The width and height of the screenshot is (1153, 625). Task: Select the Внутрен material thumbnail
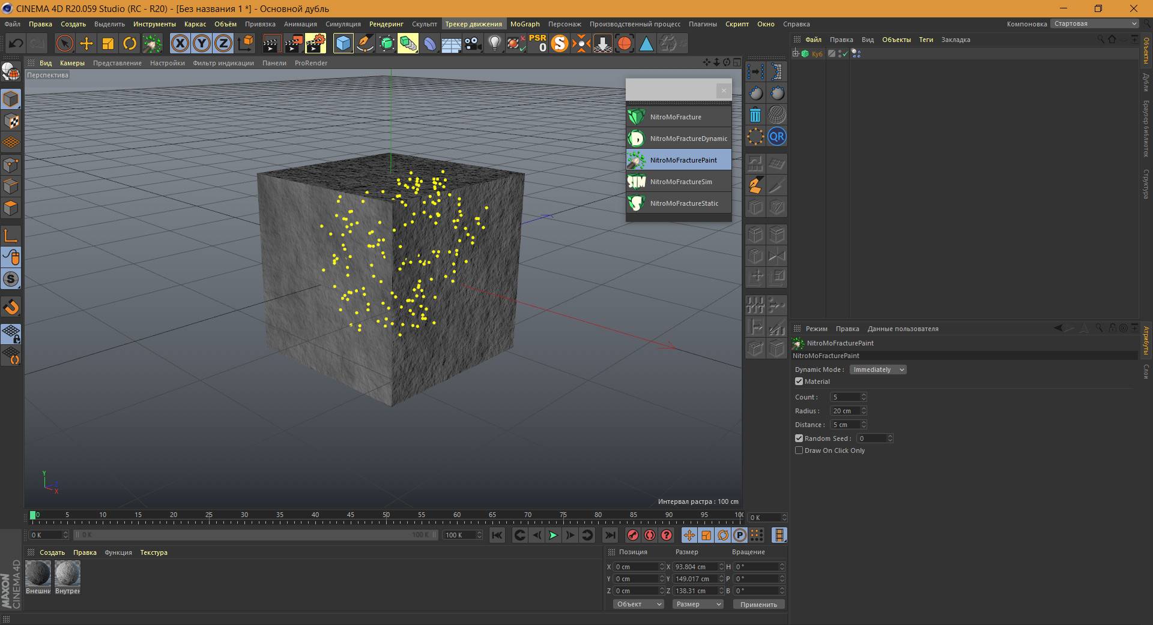(x=67, y=574)
